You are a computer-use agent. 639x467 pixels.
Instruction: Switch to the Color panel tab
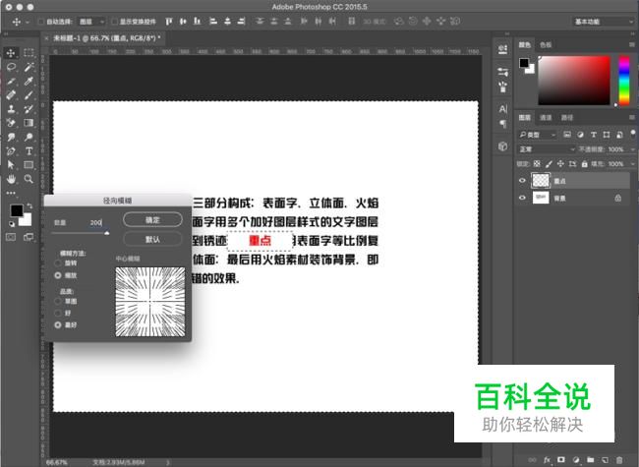[525, 45]
